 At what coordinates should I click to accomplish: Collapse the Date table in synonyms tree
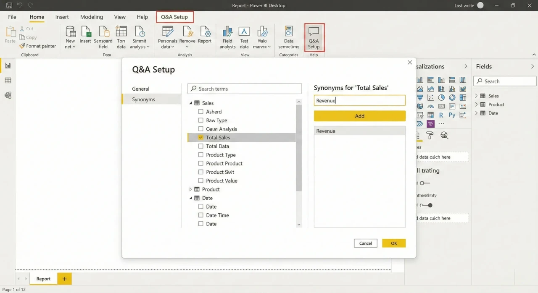[x=190, y=198]
